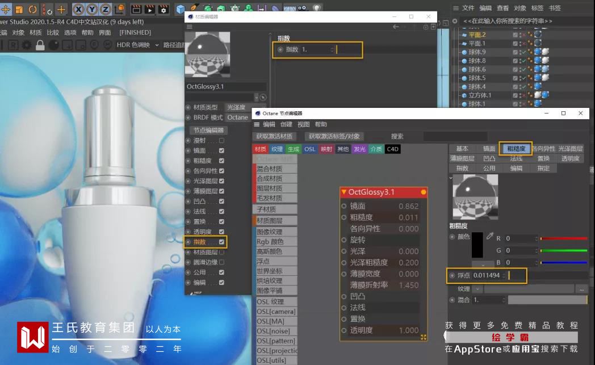
Task: Open the HDR 色调映 dropdown
Action: 138,45
